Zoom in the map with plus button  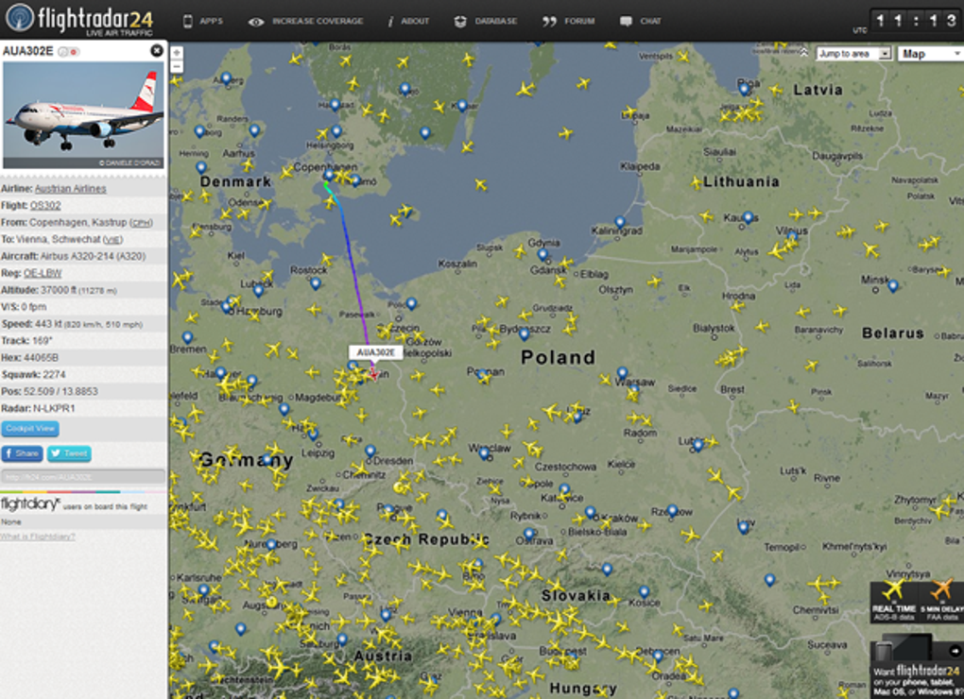(x=177, y=53)
